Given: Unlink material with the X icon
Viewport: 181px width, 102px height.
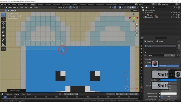Looking at the screenshot, I should pos(174,56).
